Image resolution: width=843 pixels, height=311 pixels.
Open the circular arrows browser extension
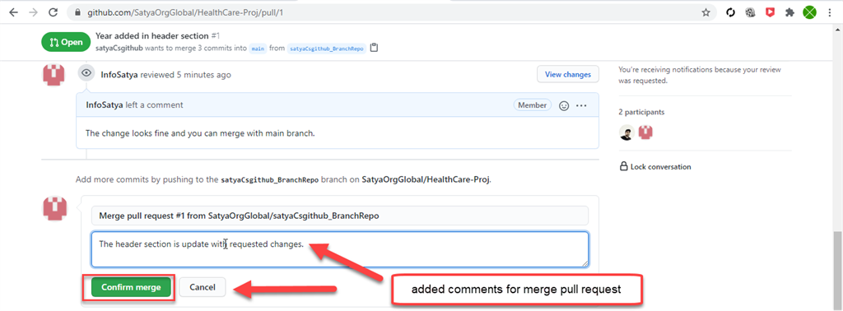point(730,12)
